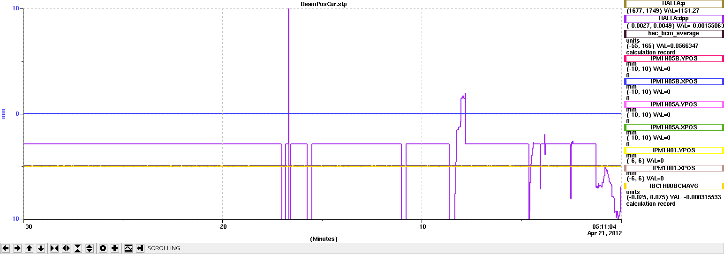Select the HALLA:p curve legend entry
The width and height of the screenshot is (724, 254).
[674, 4]
